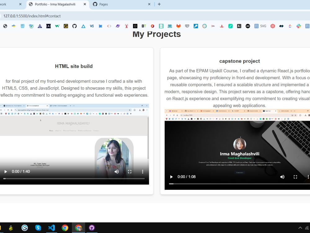Screen dimensions: 310x233
Task: Open the Slack bookmark icon
Action: point(299,26)
